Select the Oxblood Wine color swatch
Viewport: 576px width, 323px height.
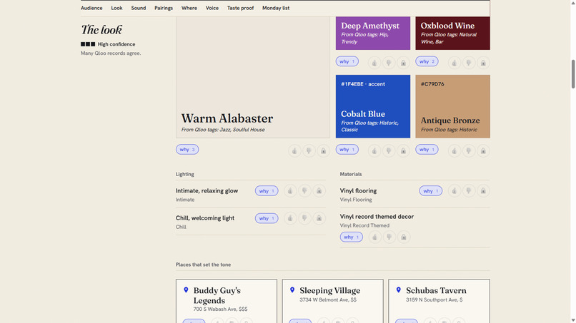click(452, 33)
